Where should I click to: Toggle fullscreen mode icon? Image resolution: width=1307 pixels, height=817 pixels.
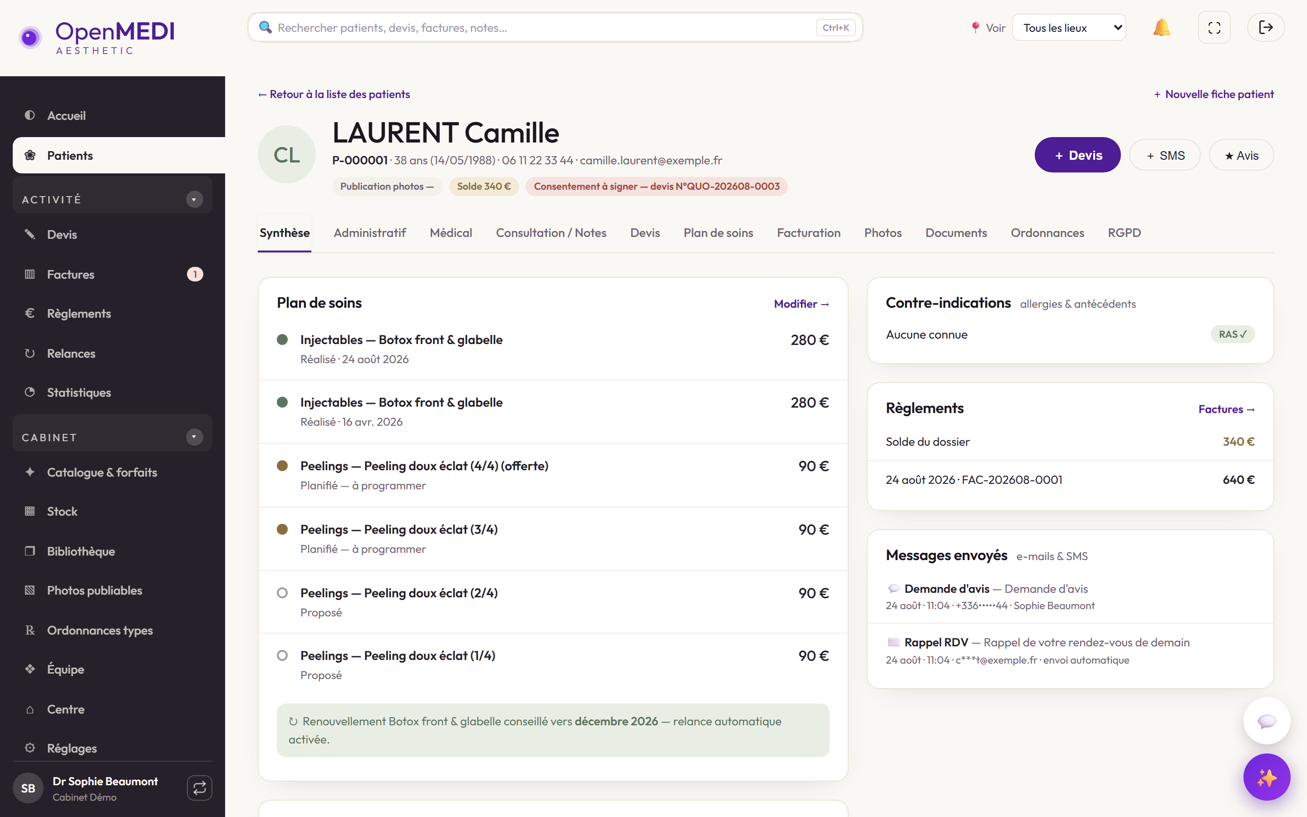[x=1214, y=28]
